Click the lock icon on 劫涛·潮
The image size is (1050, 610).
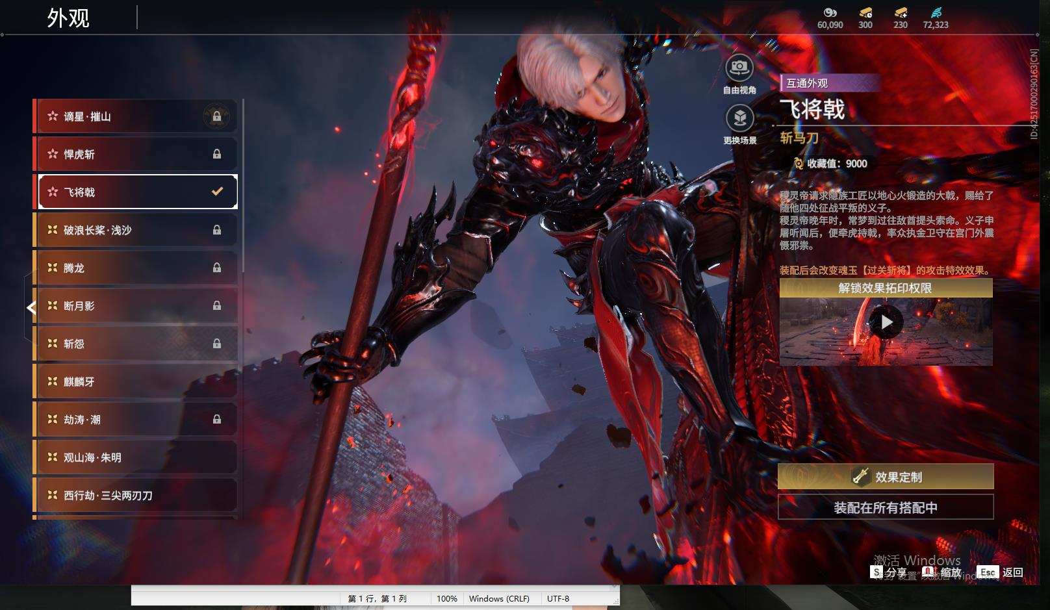pos(217,420)
